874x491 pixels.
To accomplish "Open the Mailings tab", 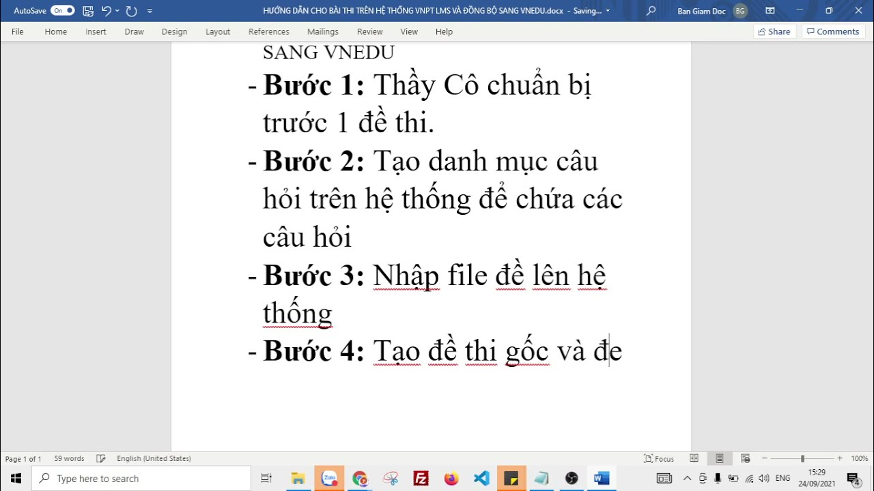I will click(x=323, y=31).
